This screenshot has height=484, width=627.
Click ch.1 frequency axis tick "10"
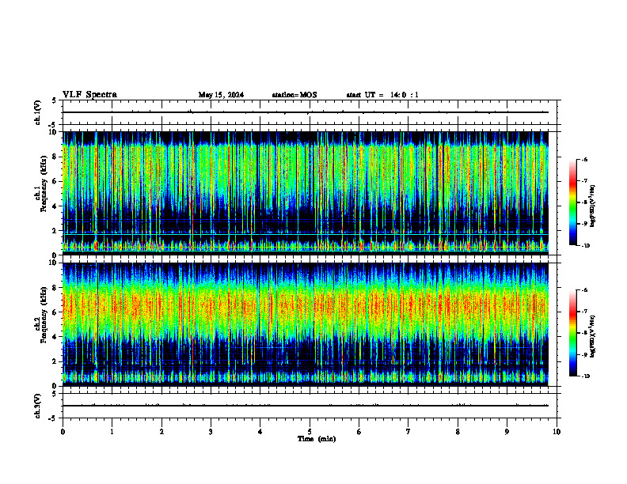click(54, 132)
